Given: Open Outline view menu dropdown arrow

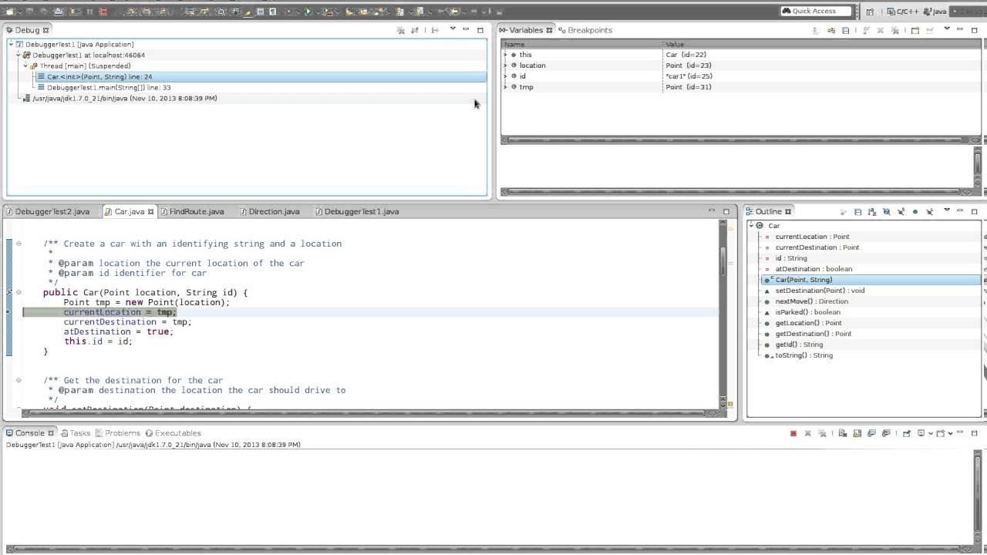Looking at the screenshot, I should (x=947, y=210).
